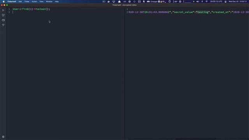Open the Edit menu
249x140 pixels.
click(x=20, y=2)
